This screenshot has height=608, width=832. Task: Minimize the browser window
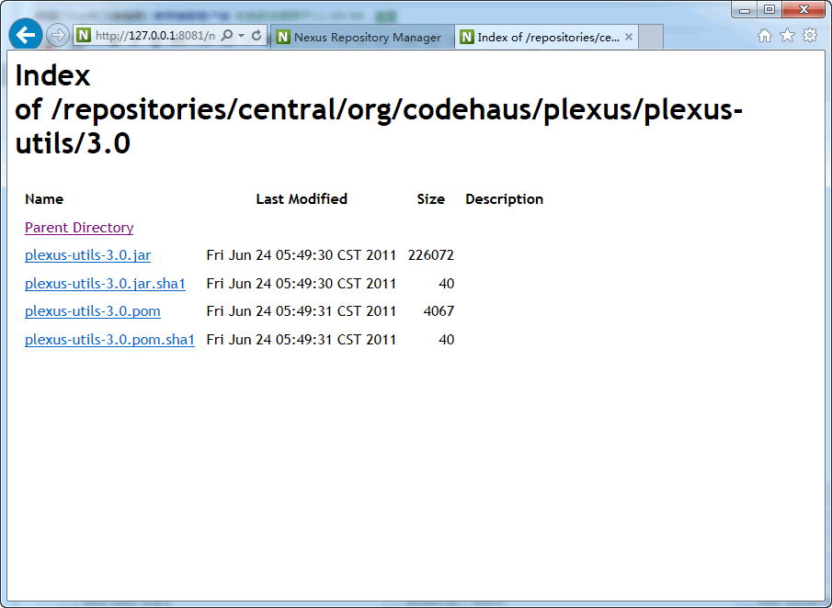(745, 9)
